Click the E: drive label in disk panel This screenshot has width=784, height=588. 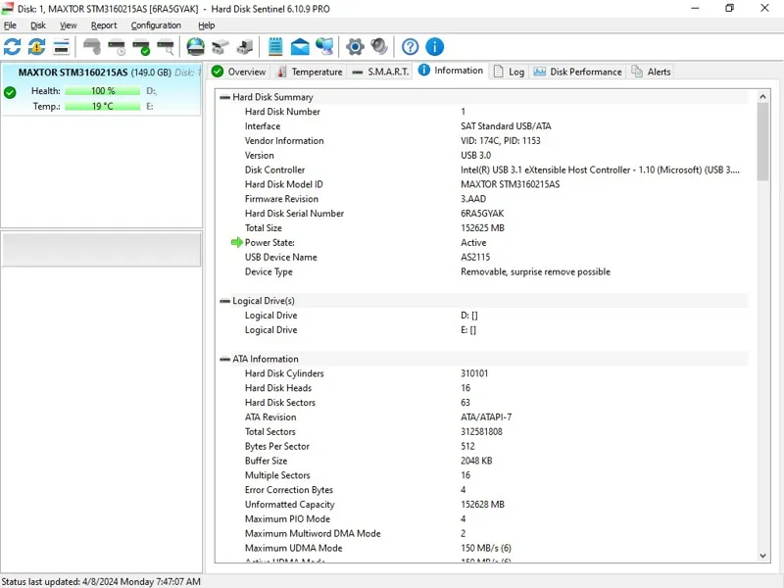[150, 107]
